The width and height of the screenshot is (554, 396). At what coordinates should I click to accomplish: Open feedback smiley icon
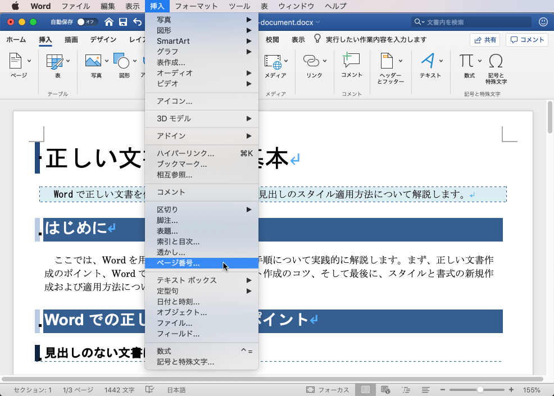(x=543, y=22)
